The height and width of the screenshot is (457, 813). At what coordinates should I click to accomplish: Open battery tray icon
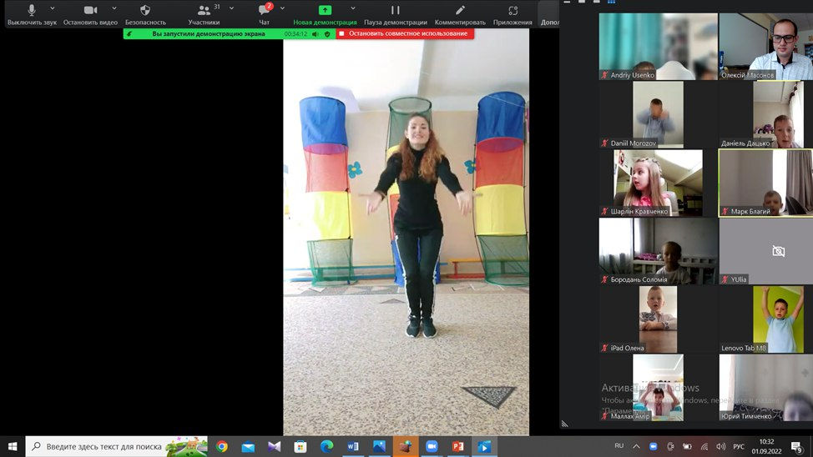pyautogui.click(x=687, y=446)
